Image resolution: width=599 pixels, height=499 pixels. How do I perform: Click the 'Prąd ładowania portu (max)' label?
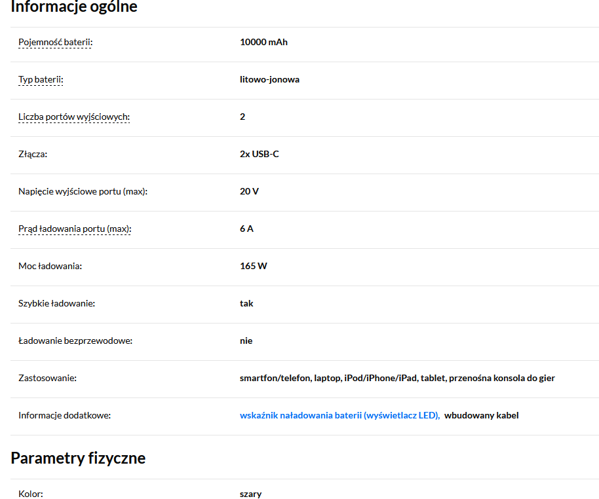point(75,229)
